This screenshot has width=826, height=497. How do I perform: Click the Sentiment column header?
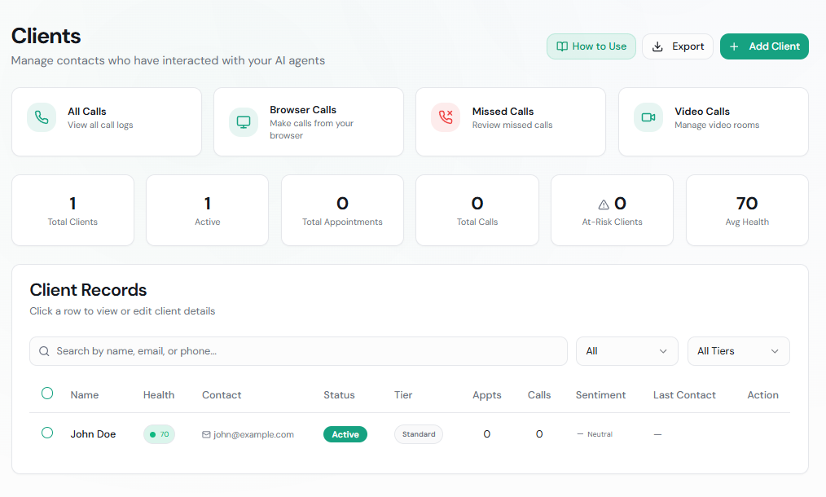coord(600,395)
